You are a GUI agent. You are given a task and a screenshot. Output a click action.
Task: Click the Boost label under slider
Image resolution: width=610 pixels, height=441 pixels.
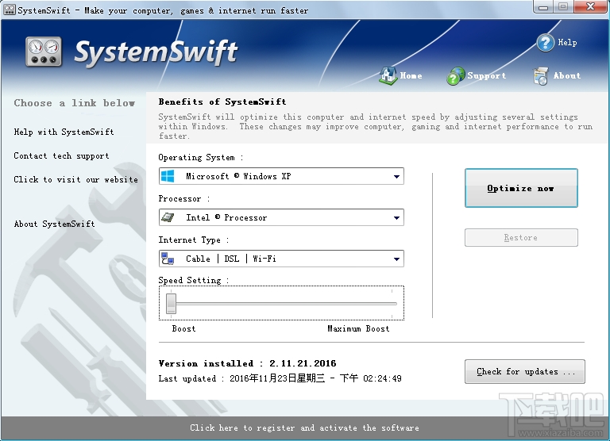point(183,328)
